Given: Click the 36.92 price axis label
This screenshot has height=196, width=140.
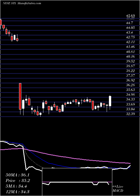Looking at the screenshot, I should (x=130, y=80).
